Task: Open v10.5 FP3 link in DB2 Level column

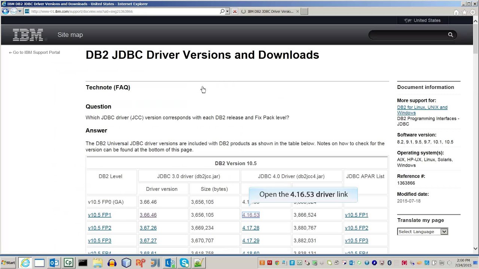Action: click(100, 241)
